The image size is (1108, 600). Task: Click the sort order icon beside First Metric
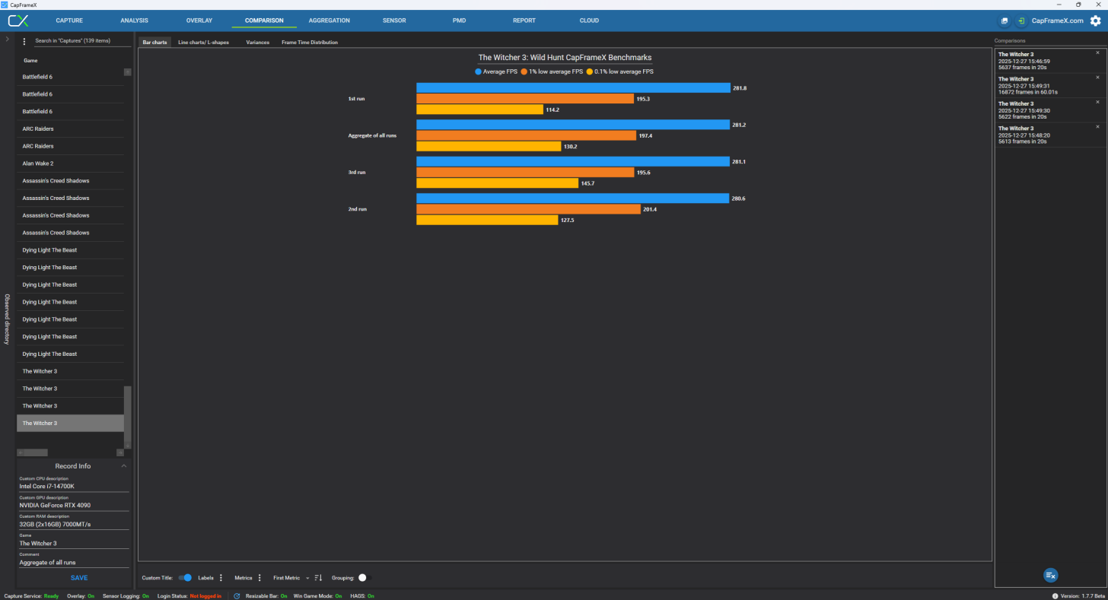click(x=319, y=578)
